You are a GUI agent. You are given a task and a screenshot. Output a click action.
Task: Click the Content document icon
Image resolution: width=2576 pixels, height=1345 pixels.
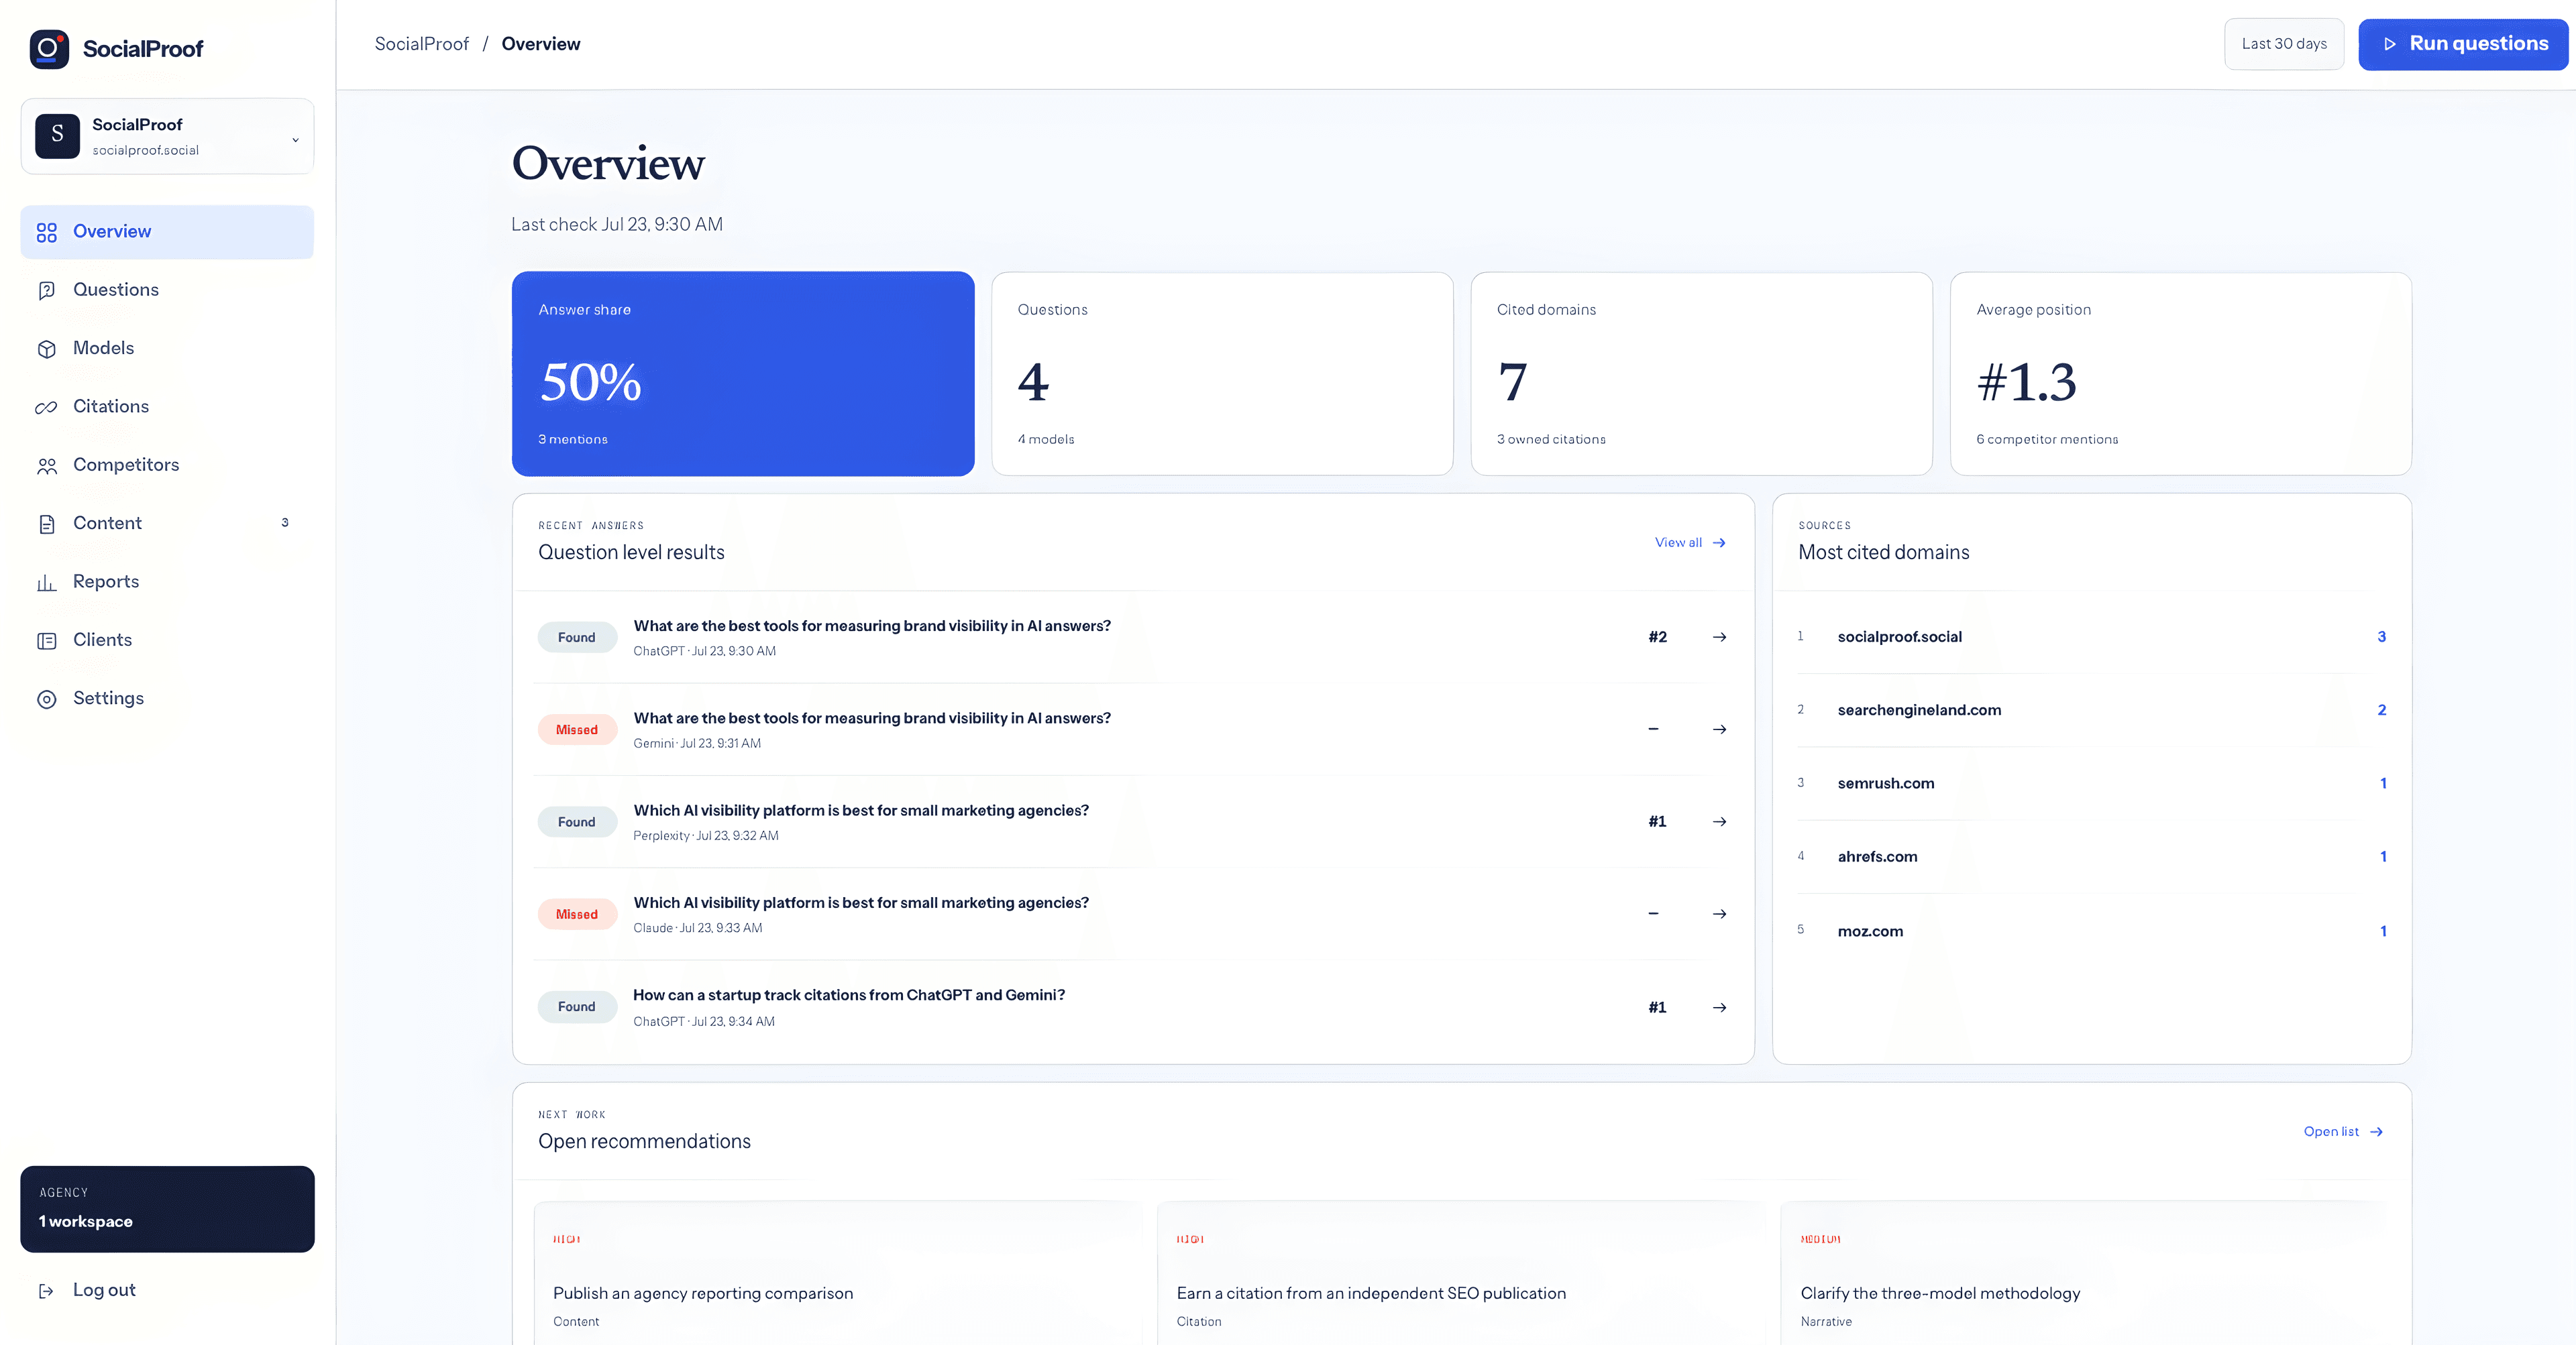click(47, 524)
